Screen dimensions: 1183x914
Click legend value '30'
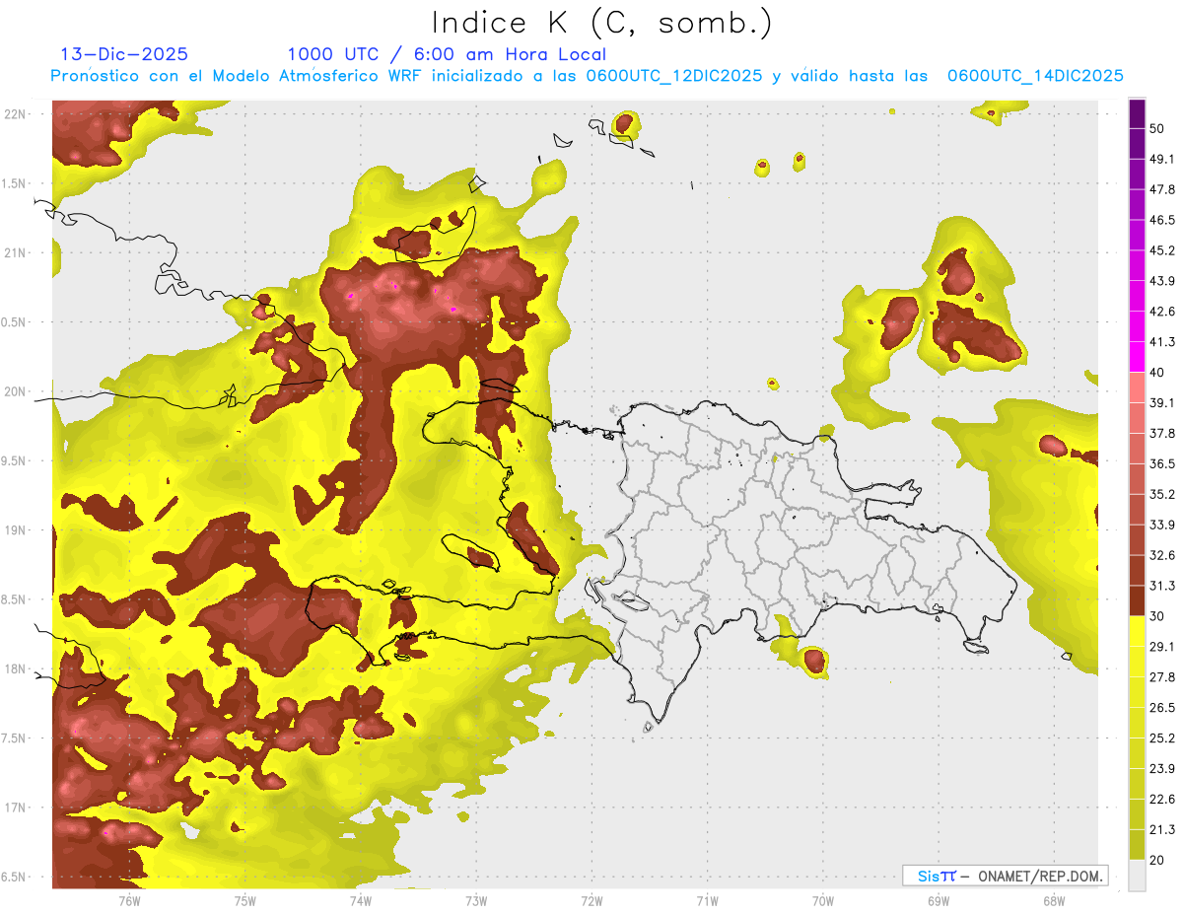pos(1156,616)
